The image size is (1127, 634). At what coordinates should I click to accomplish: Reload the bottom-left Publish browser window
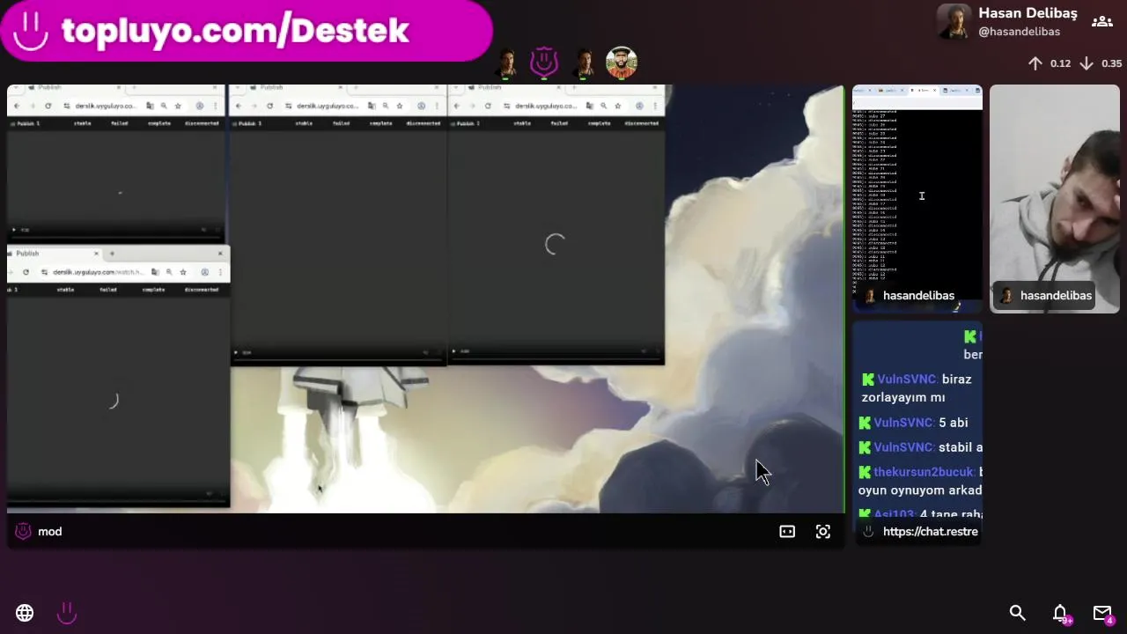pos(26,272)
